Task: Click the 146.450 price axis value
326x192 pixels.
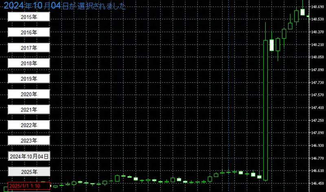Action: pyautogui.click(x=317, y=183)
